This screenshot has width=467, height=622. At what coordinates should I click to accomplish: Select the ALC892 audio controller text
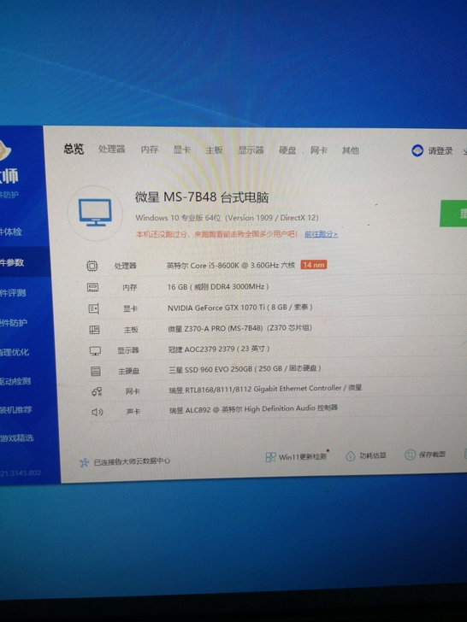click(x=253, y=409)
